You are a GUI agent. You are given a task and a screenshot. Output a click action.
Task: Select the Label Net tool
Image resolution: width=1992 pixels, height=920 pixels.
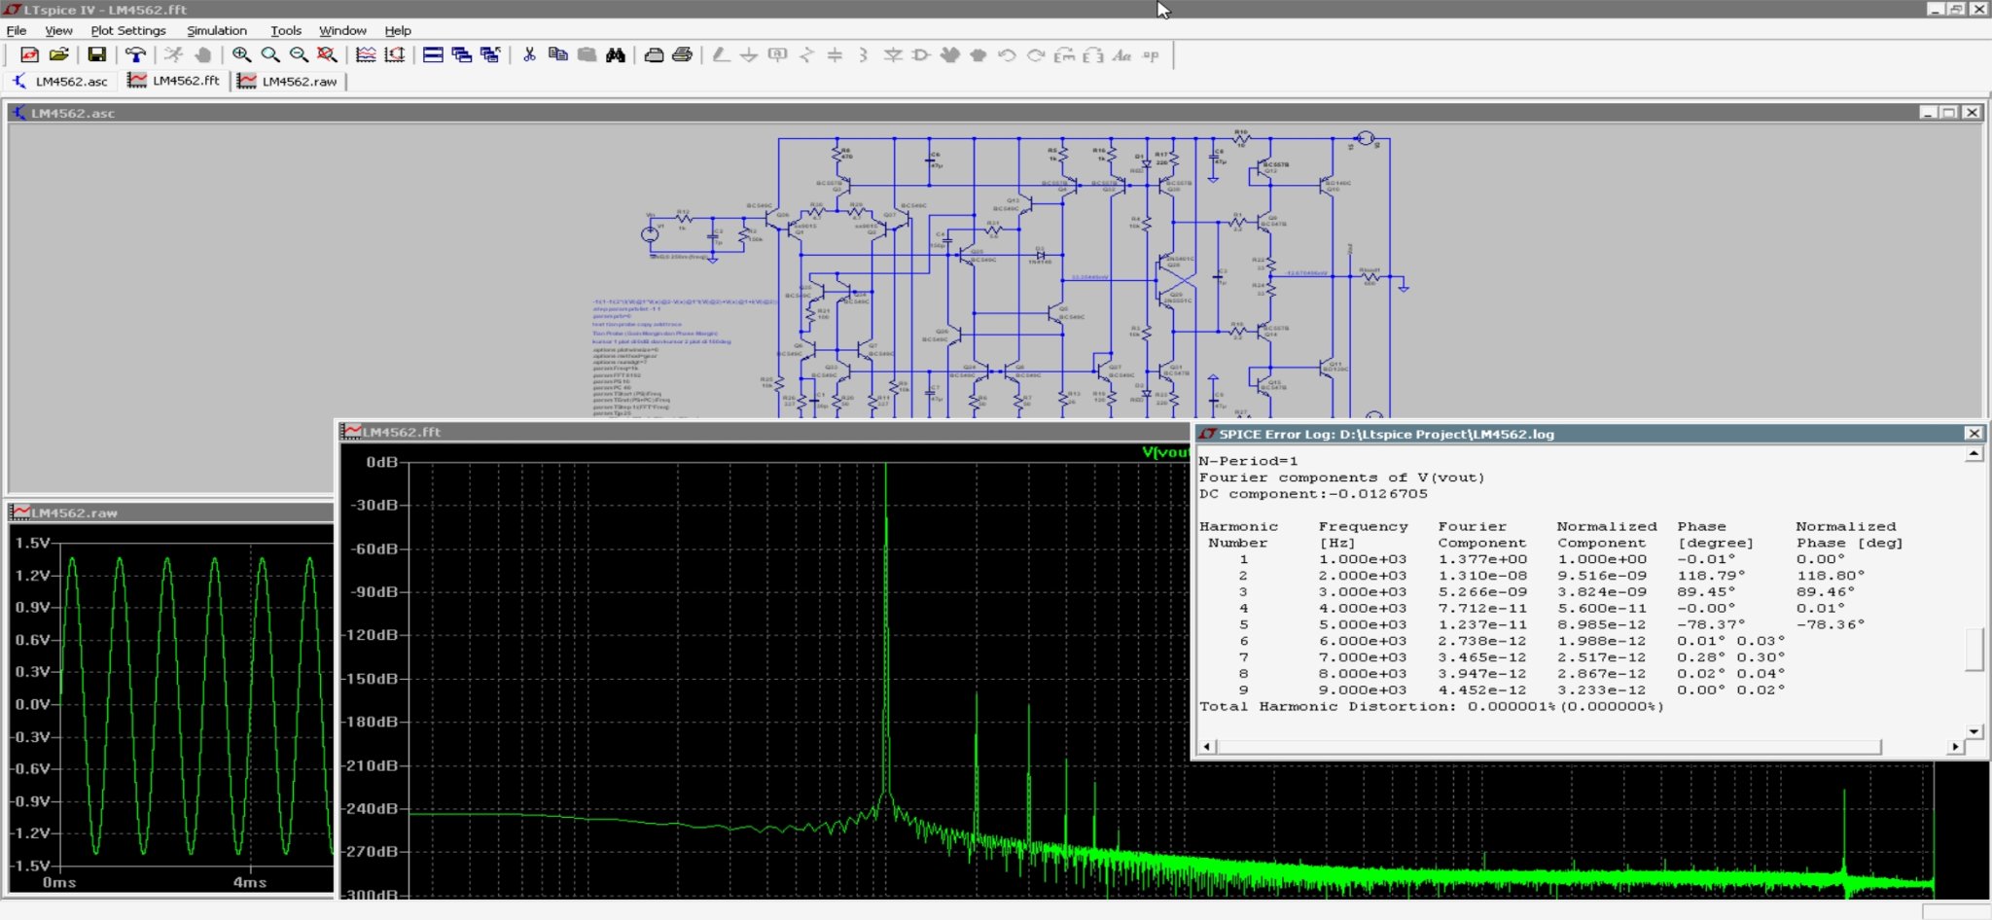[777, 55]
